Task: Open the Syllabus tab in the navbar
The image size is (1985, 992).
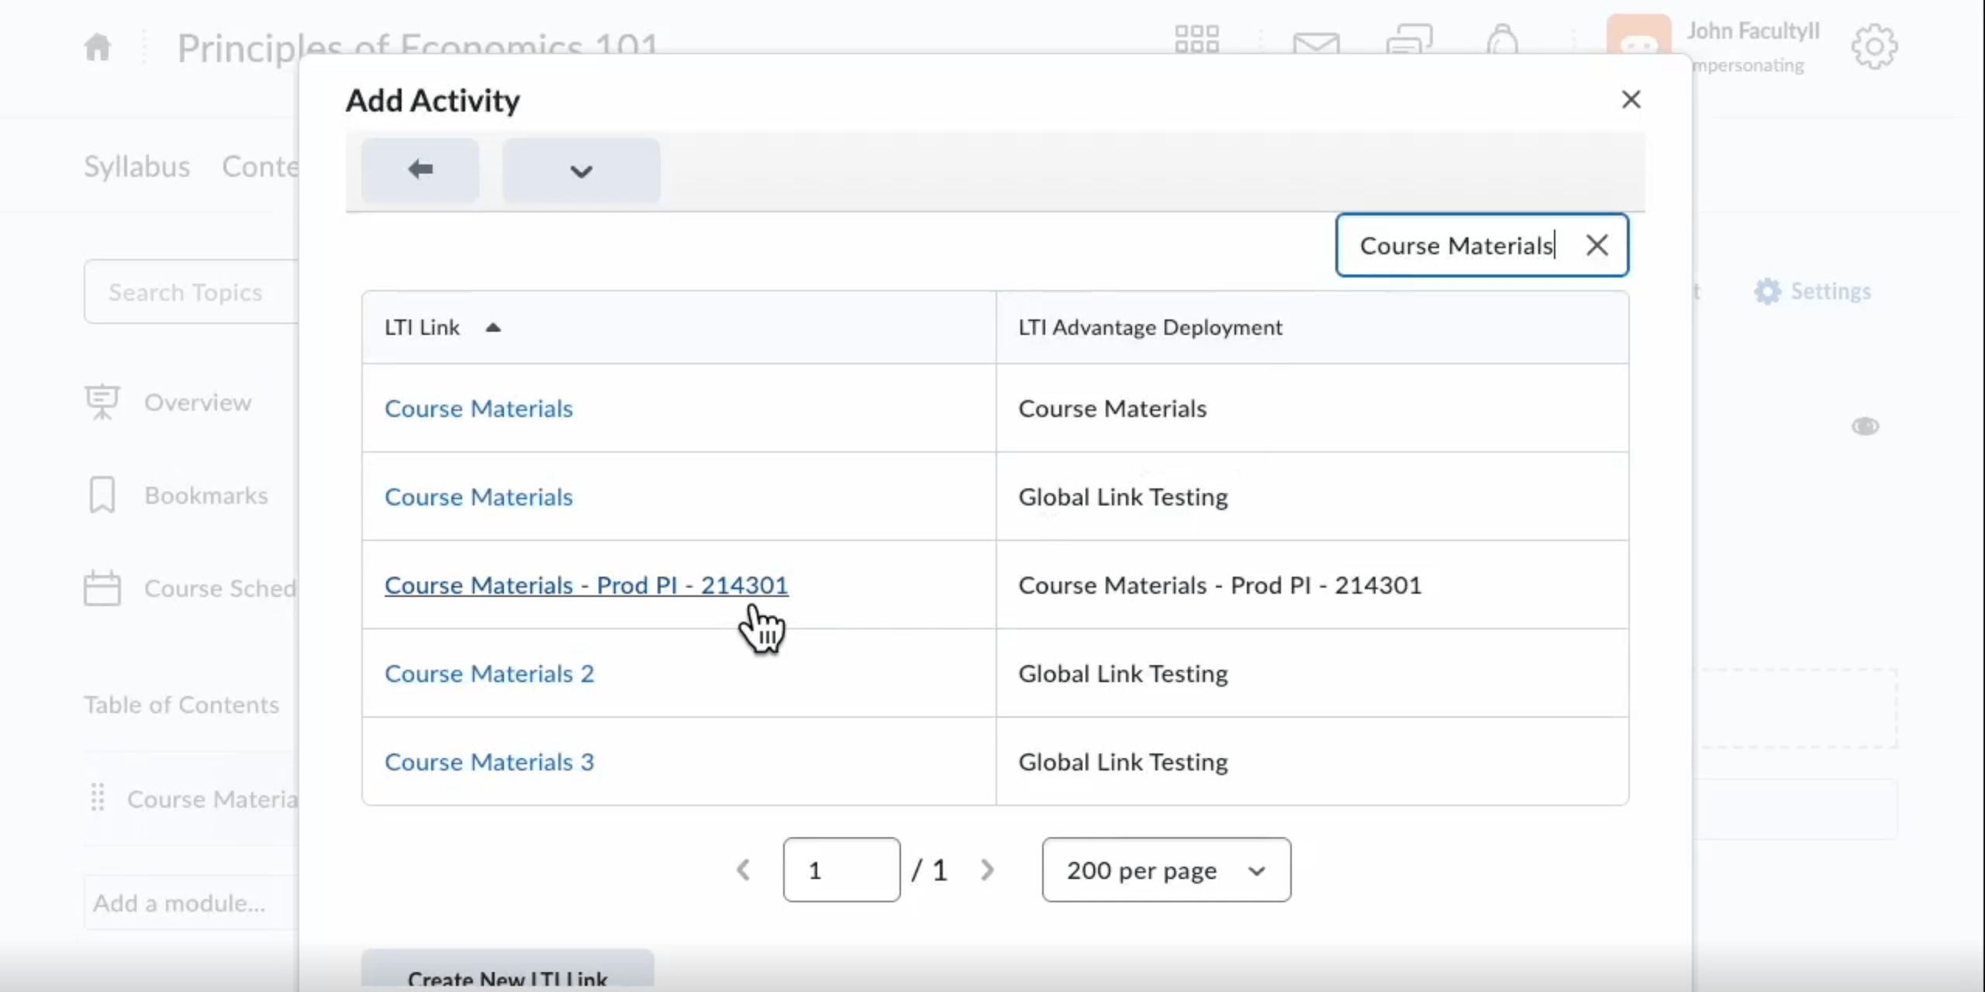Action: pos(136,167)
